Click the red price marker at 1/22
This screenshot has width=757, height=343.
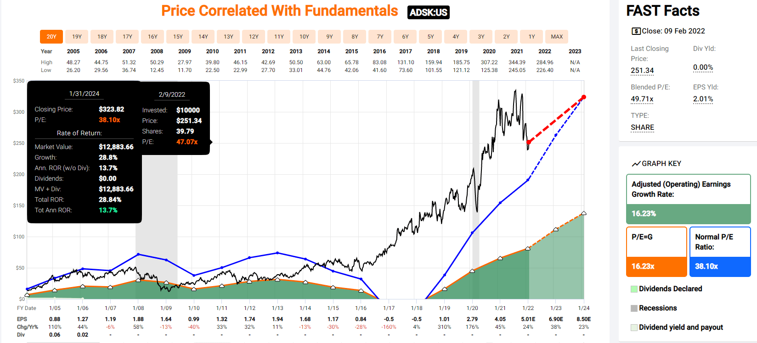pos(529,142)
